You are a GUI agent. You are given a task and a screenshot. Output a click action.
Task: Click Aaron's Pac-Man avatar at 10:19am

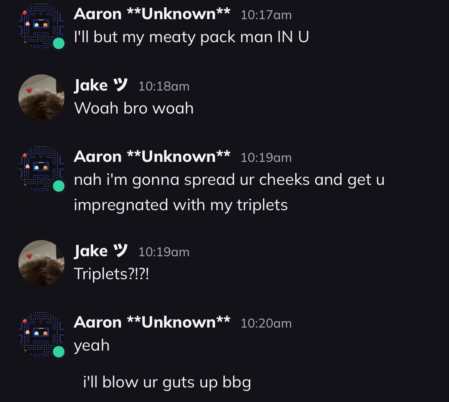click(41, 169)
